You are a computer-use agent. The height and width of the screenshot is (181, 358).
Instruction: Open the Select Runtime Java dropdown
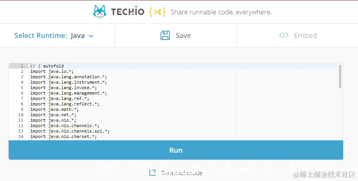[x=54, y=36]
